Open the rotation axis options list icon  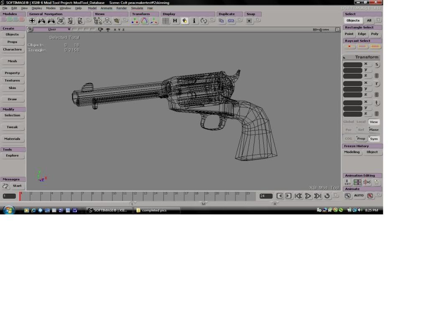pos(377,95)
